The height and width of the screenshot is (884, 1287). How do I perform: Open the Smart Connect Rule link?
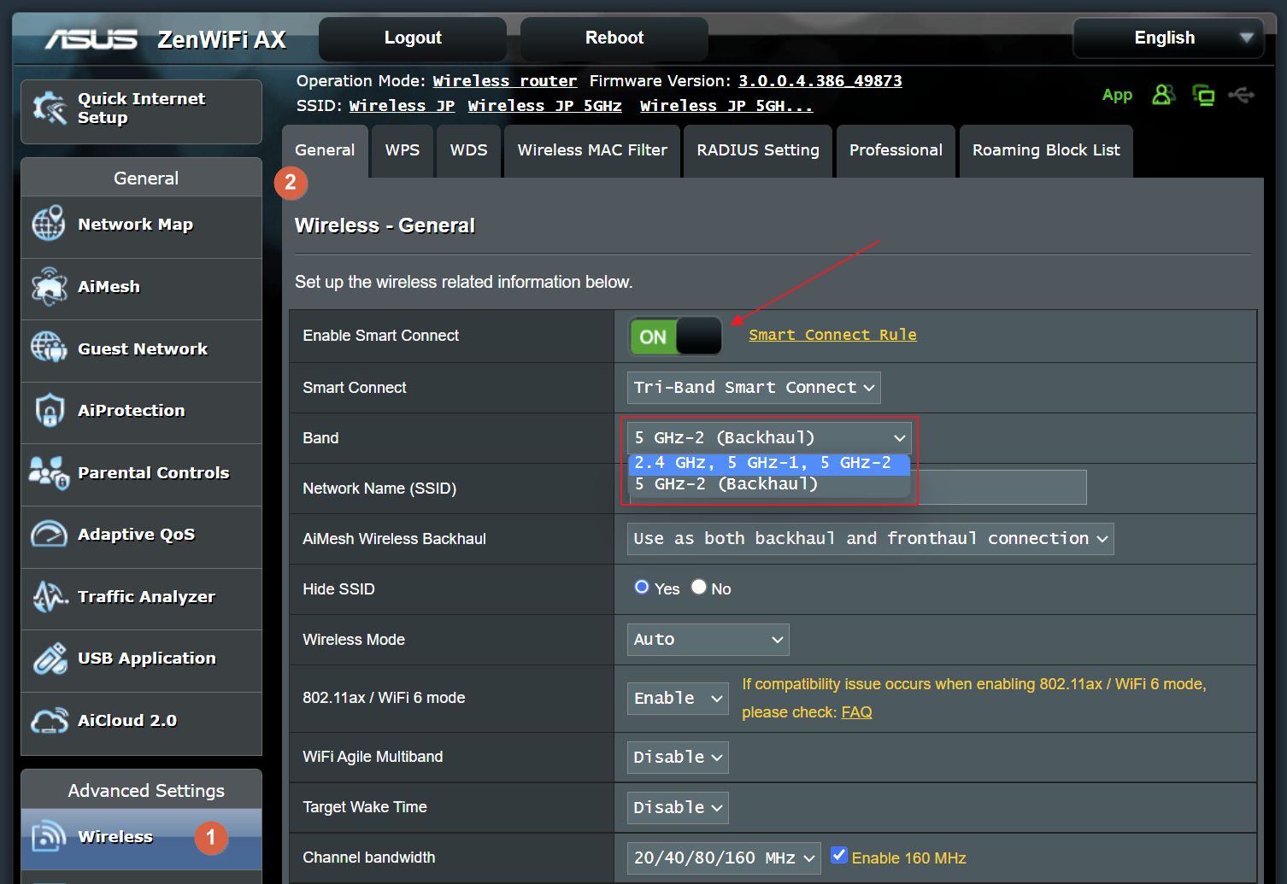point(832,335)
